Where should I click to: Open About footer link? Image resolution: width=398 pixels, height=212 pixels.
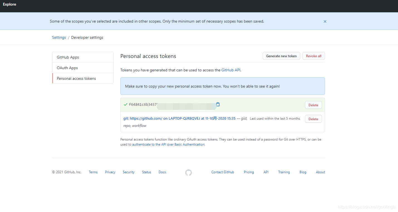click(x=320, y=172)
